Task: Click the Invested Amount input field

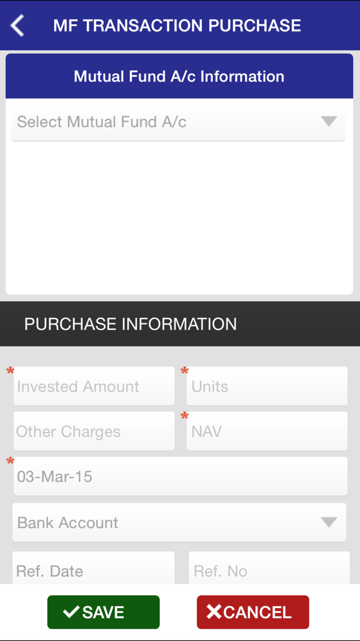Action: (94, 385)
